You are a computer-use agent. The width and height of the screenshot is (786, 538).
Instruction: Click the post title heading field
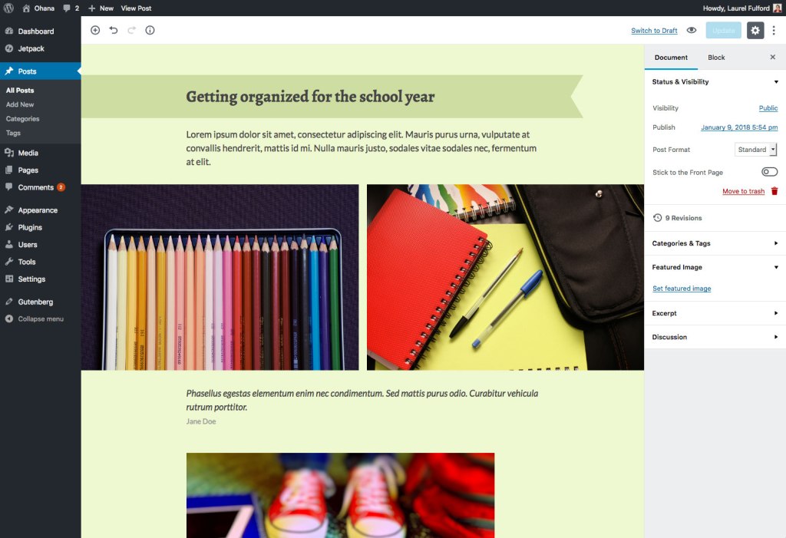point(310,97)
